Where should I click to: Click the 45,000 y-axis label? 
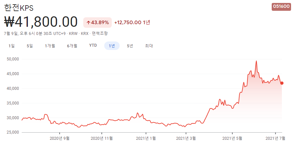point(13,74)
